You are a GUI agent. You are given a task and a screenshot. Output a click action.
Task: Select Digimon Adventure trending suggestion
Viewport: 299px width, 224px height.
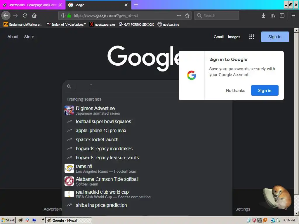tap(147, 111)
